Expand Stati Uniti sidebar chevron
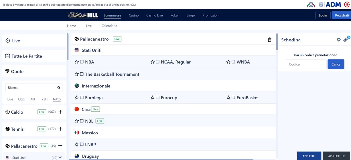Viewport: 351px width, 160px height. pos(60,157)
